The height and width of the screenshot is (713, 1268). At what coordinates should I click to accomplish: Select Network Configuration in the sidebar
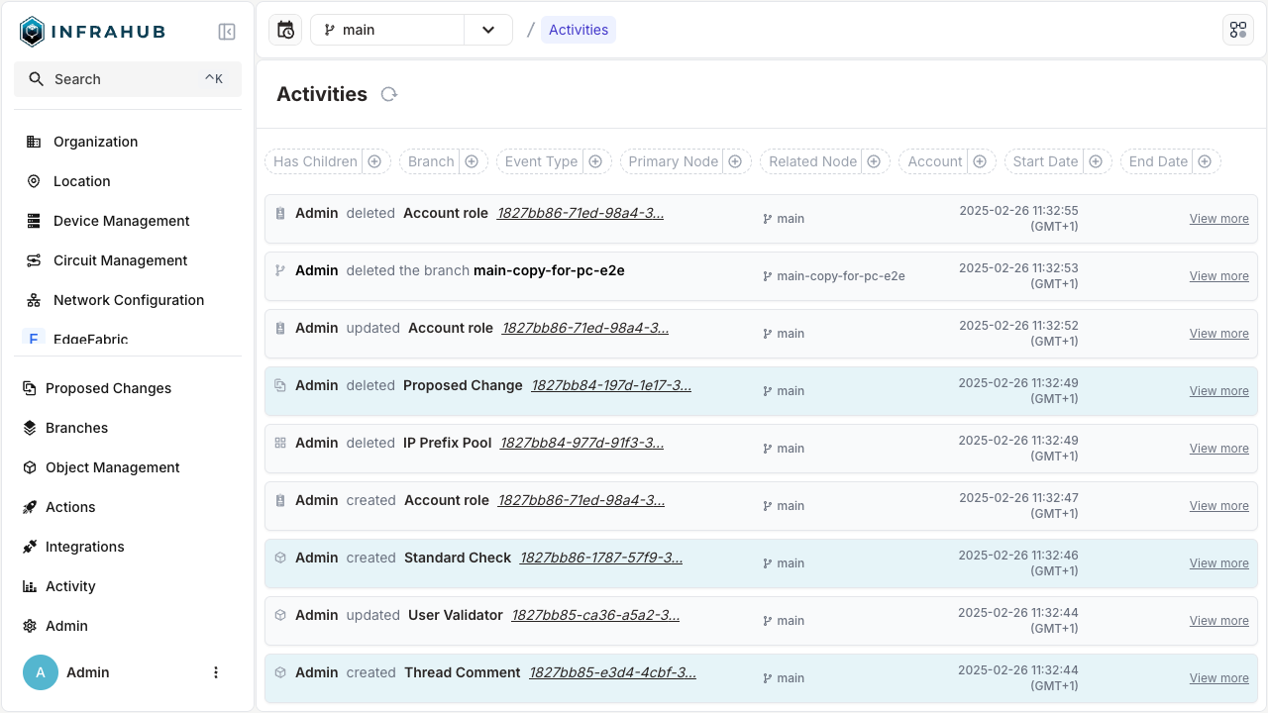(129, 300)
